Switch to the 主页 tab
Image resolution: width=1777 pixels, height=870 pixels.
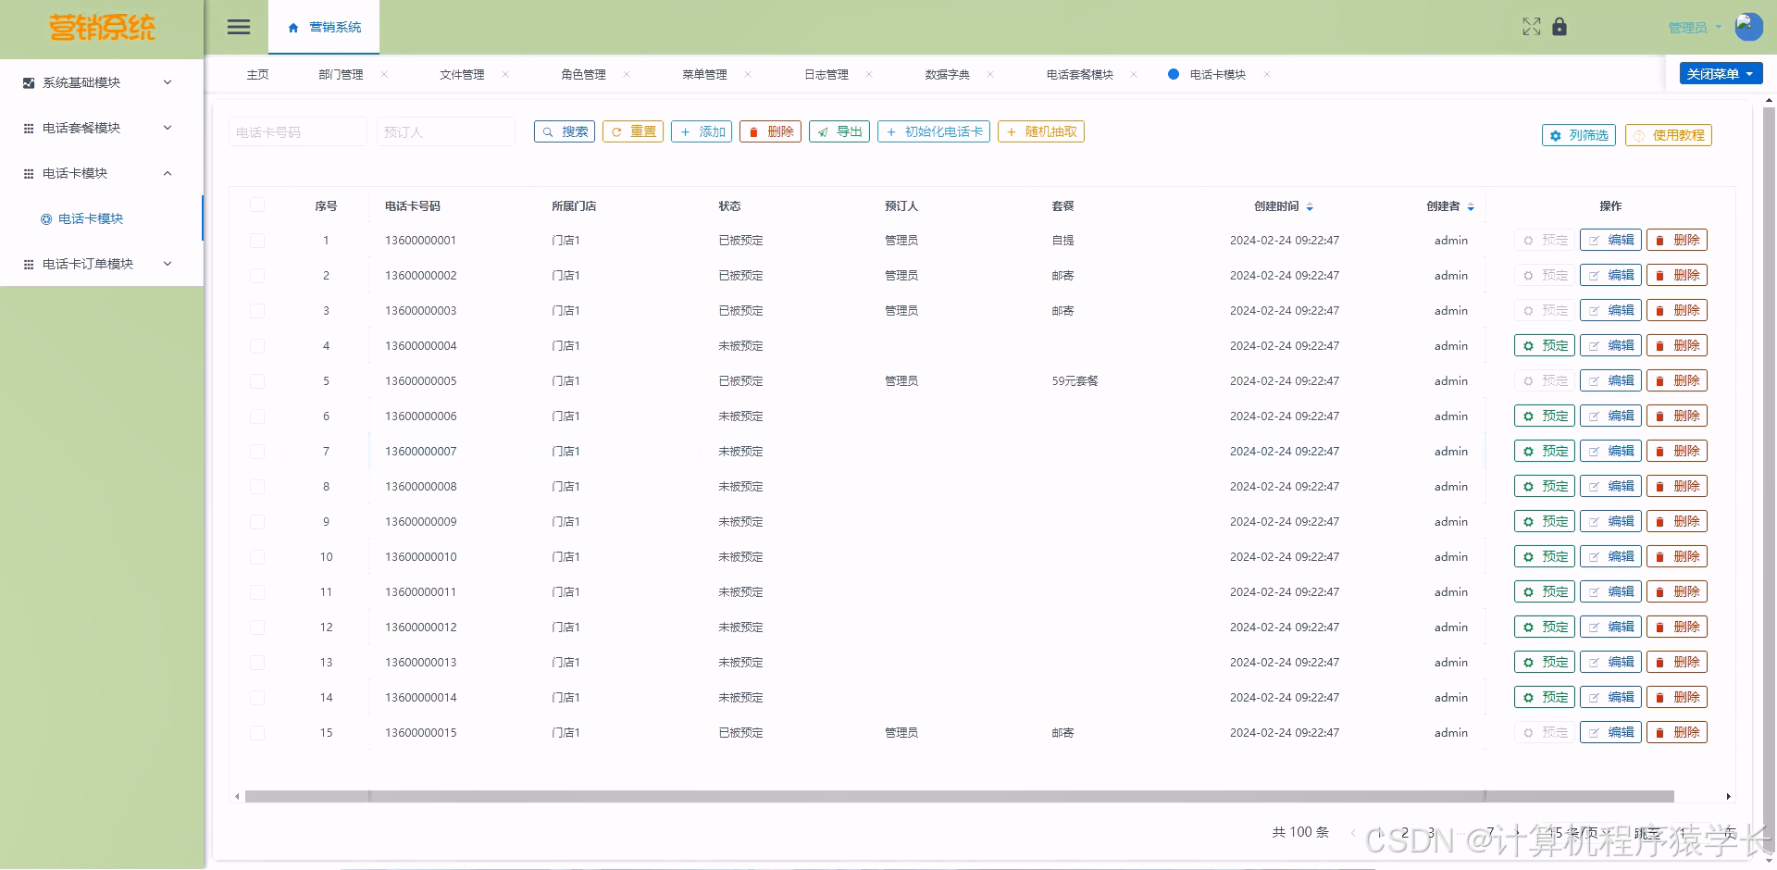[x=257, y=75]
